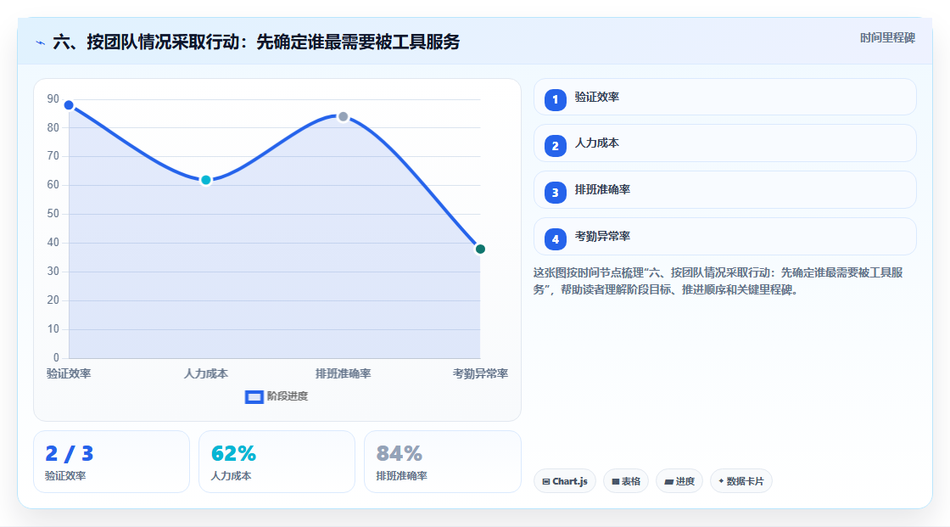This screenshot has height=527, width=950.
Task: Click the Chart.js tag chip
Action: (x=565, y=481)
